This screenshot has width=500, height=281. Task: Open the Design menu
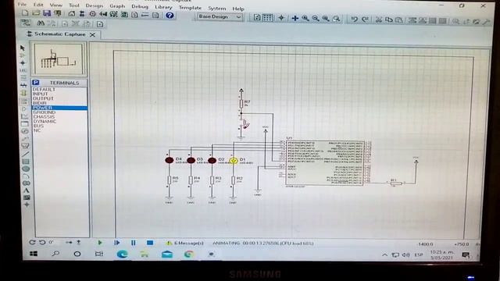coord(95,5)
